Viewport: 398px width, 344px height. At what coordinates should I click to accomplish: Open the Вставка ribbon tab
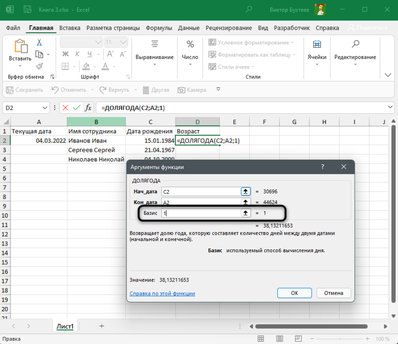70,28
